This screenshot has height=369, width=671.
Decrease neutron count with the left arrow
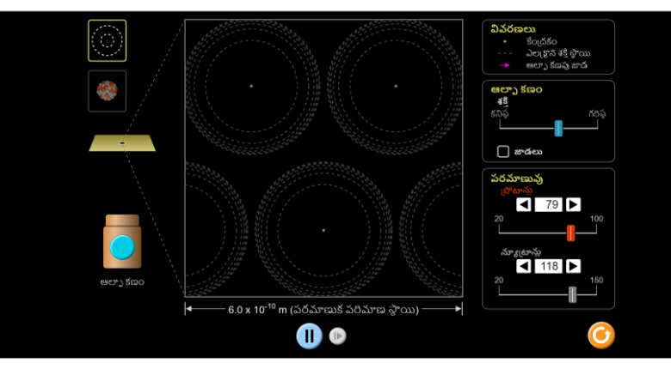tap(524, 267)
